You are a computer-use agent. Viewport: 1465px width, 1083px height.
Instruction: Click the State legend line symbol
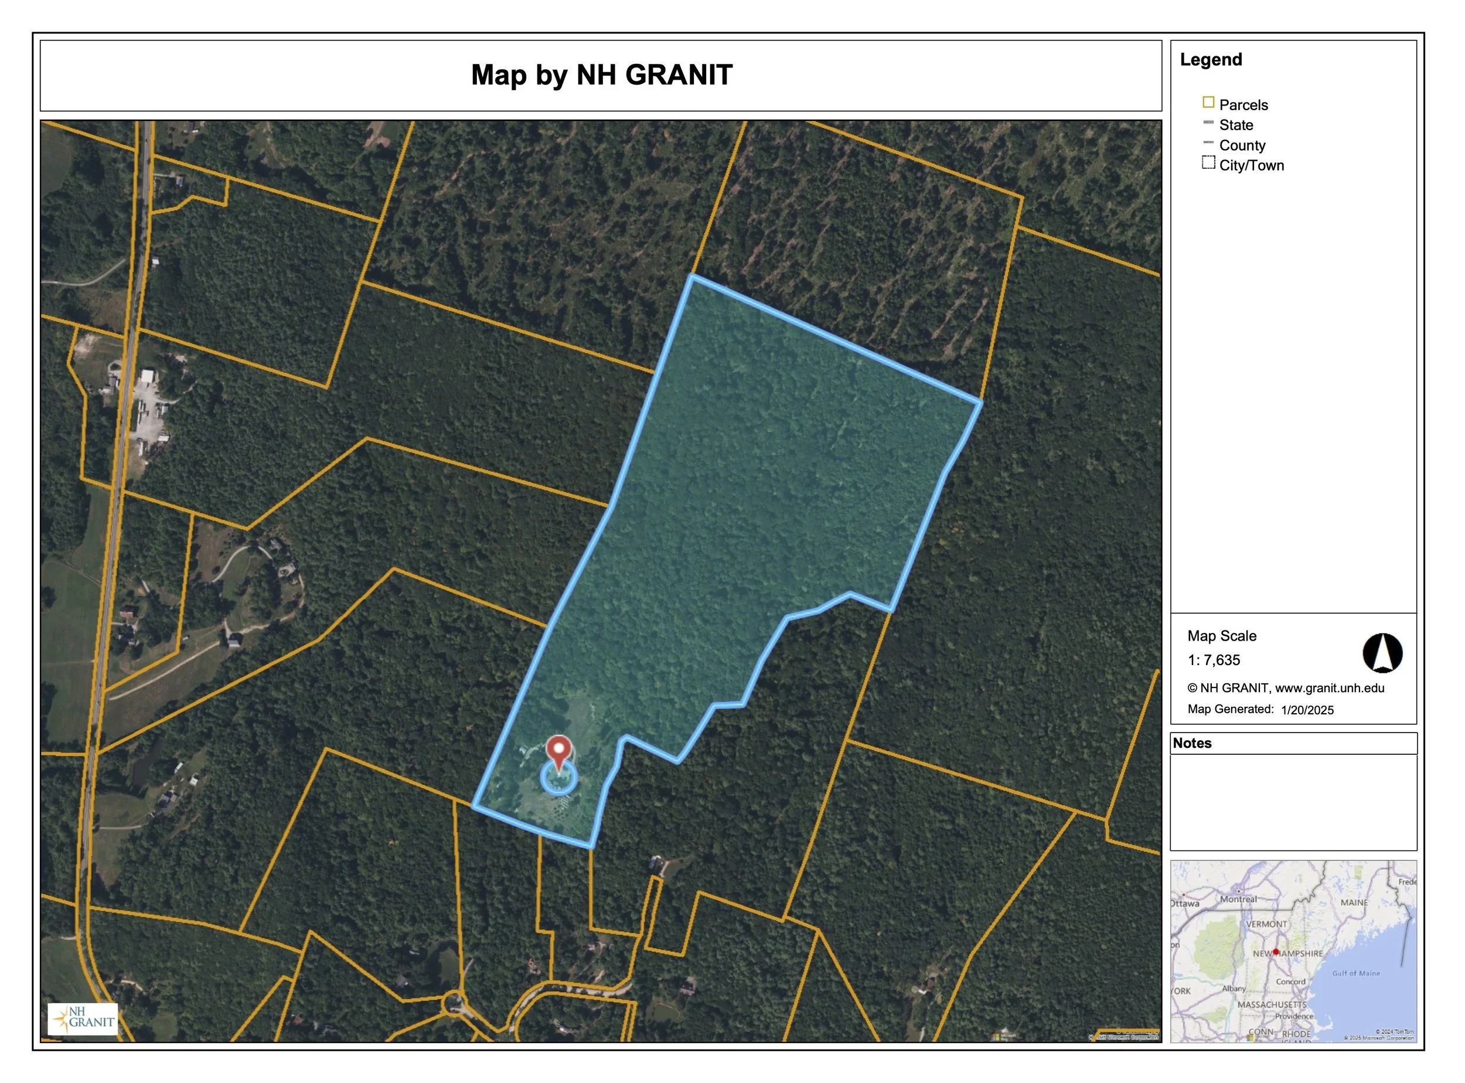(x=1208, y=122)
